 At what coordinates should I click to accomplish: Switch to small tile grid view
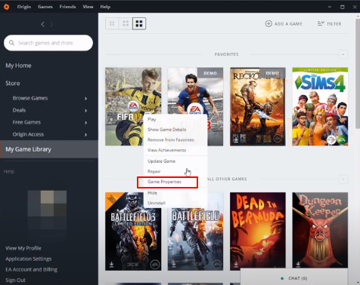coord(112,23)
